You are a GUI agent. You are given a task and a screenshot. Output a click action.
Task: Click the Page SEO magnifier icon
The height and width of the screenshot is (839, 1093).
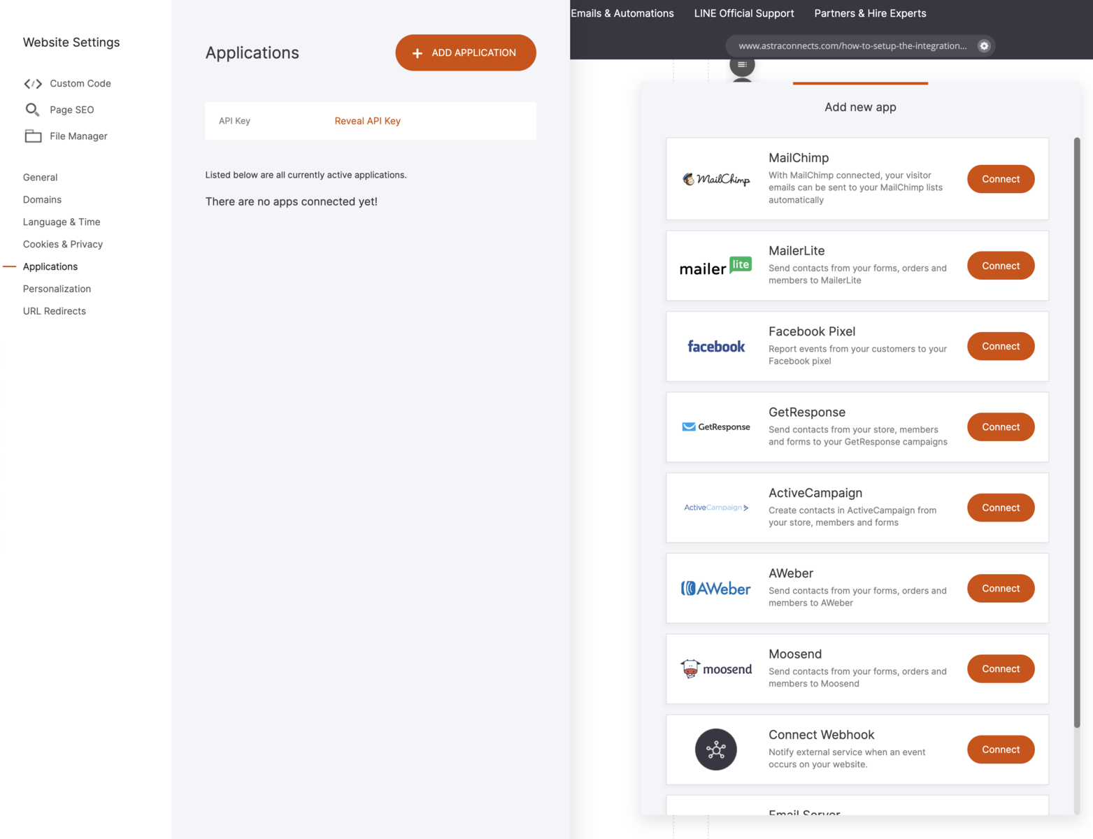(x=32, y=110)
